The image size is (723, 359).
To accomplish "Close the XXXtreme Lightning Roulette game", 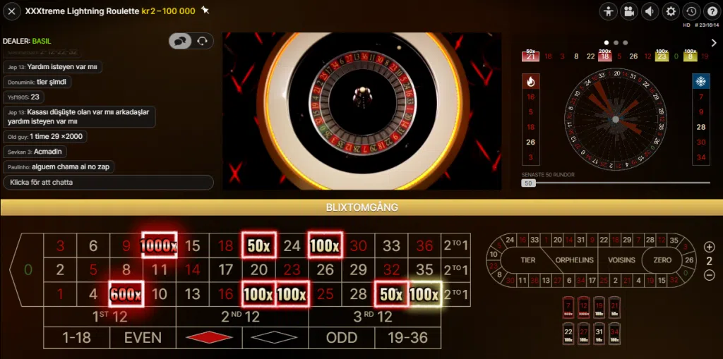I will pyautogui.click(x=11, y=11).
